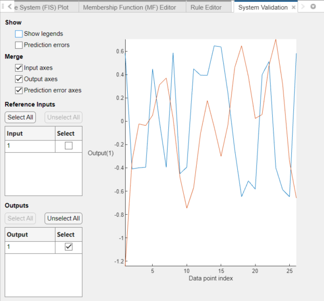Click Unselect All under Reference Inputs
Image resolution: width=324 pixels, height=301 pixels.
pyautogui.click(x=63, y=117)
